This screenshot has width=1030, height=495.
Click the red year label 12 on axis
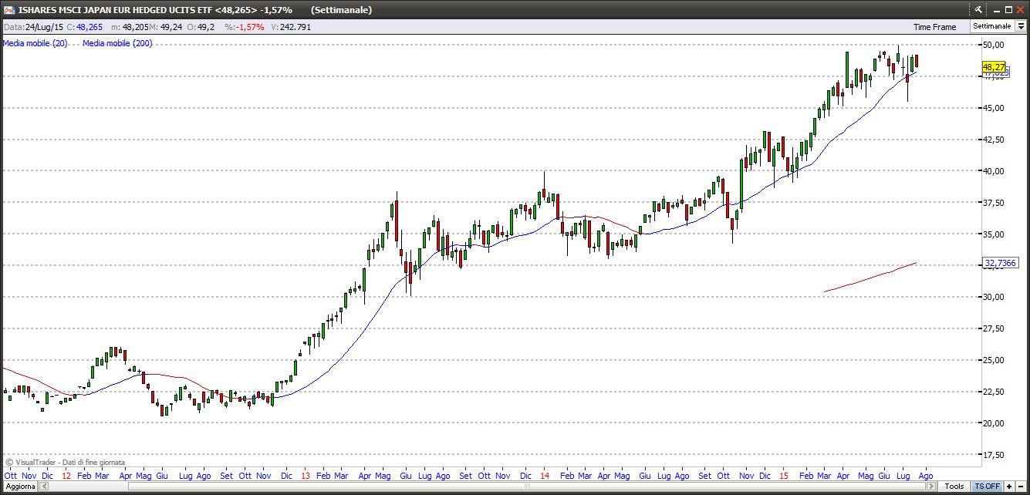point(66,476)
